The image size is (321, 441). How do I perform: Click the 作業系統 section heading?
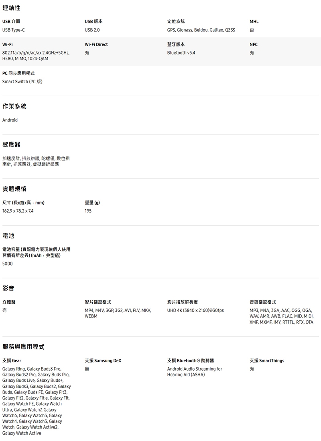click(14, 107)
